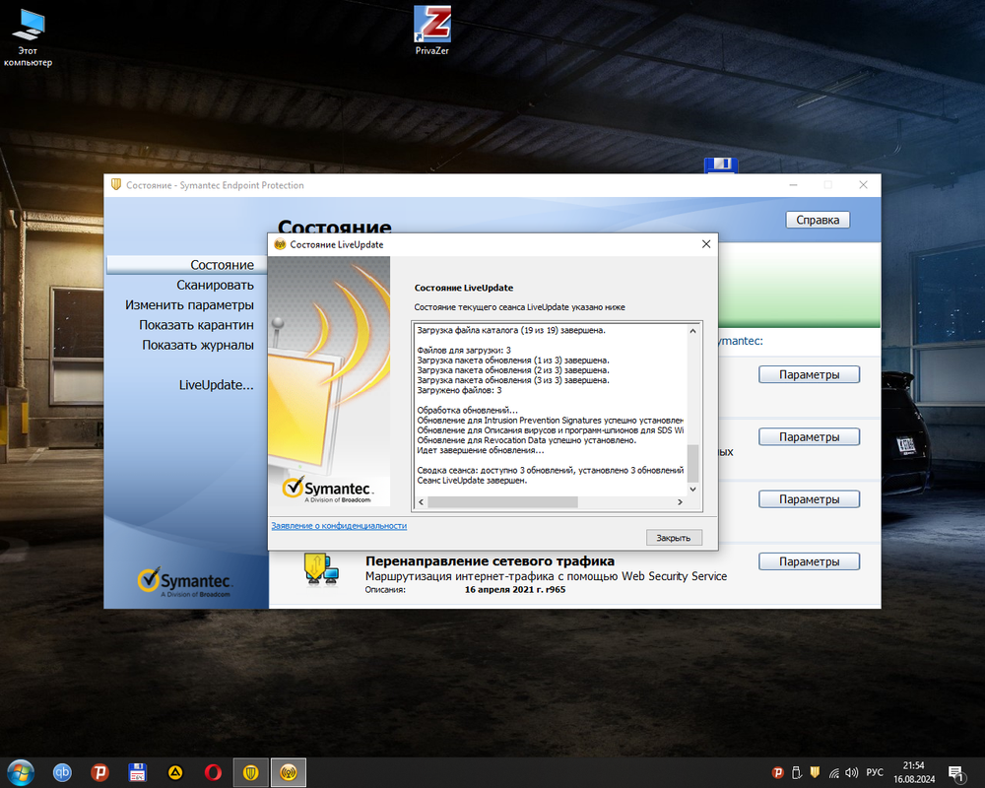985x788 pixels.
Task: Click the log scroll down arrow
Action: (x=692, y=489)
